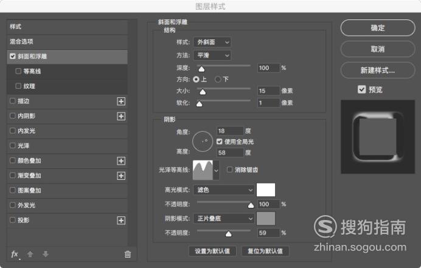Move effect up with the up arrow icon

(30, 254)
